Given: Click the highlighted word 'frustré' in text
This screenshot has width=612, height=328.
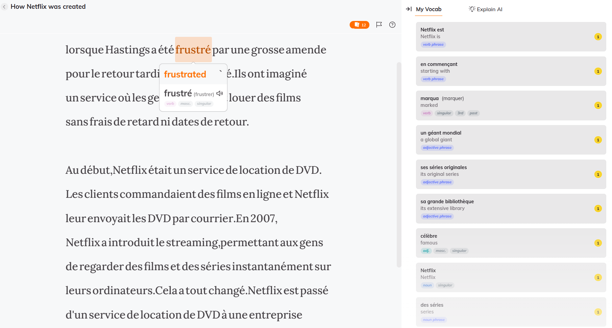Looking at the screenshot, I should pyautogui.click(x=193, y=50).
